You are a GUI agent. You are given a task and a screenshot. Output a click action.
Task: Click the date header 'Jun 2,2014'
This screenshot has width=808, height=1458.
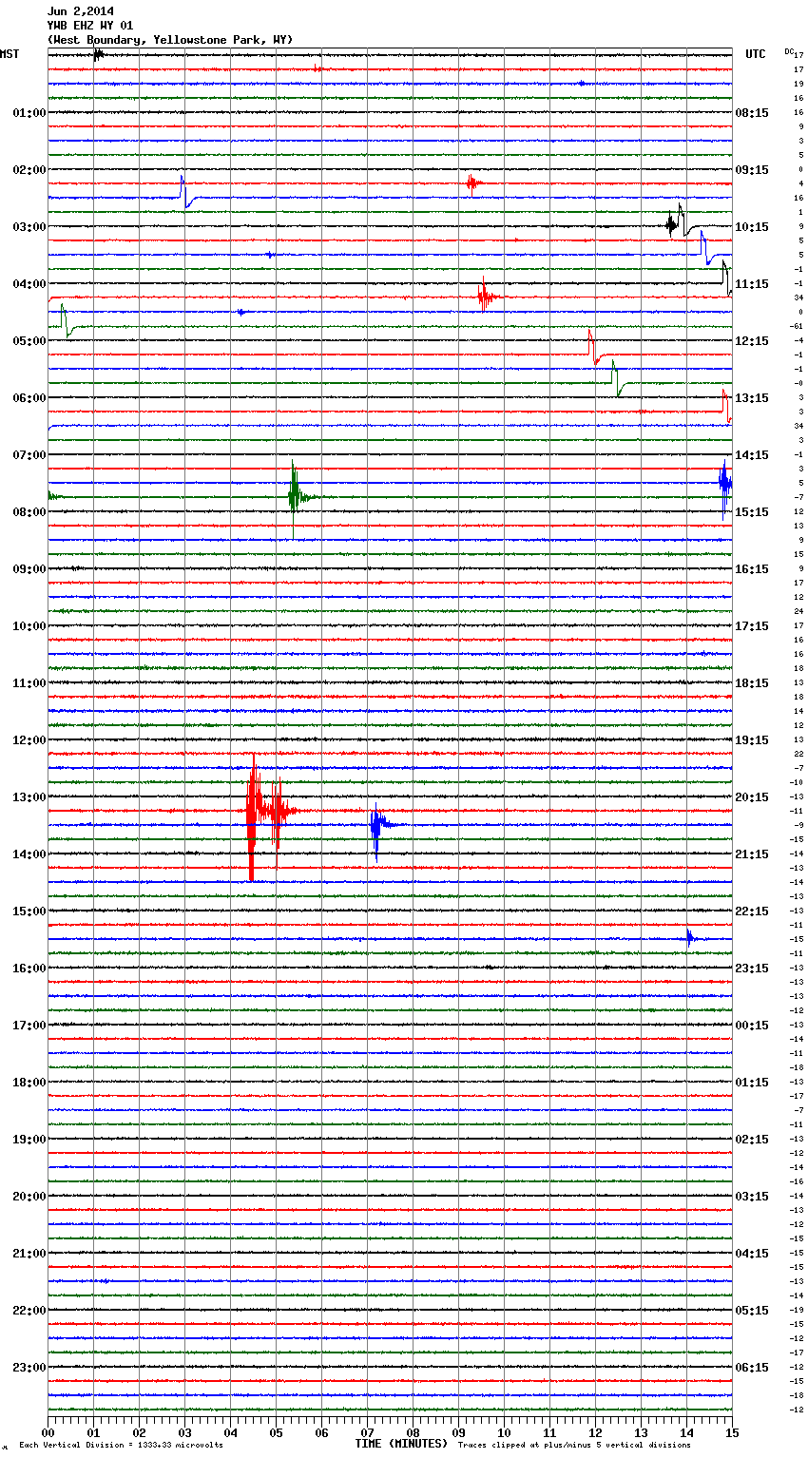[81, 11]
